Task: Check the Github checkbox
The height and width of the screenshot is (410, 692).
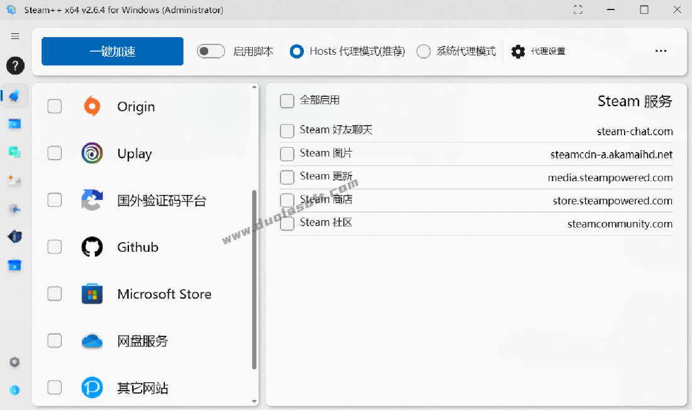Action: coord(54,247)
